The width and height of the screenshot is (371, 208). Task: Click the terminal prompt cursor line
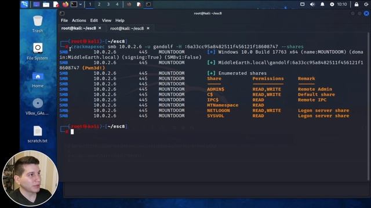72,132
